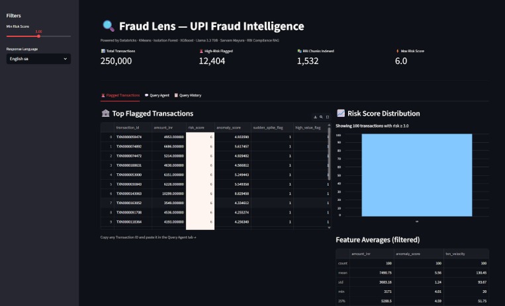
Task: Select the amount cell 3549.000000
Action: pyautogui.click(x=169, y=203)
